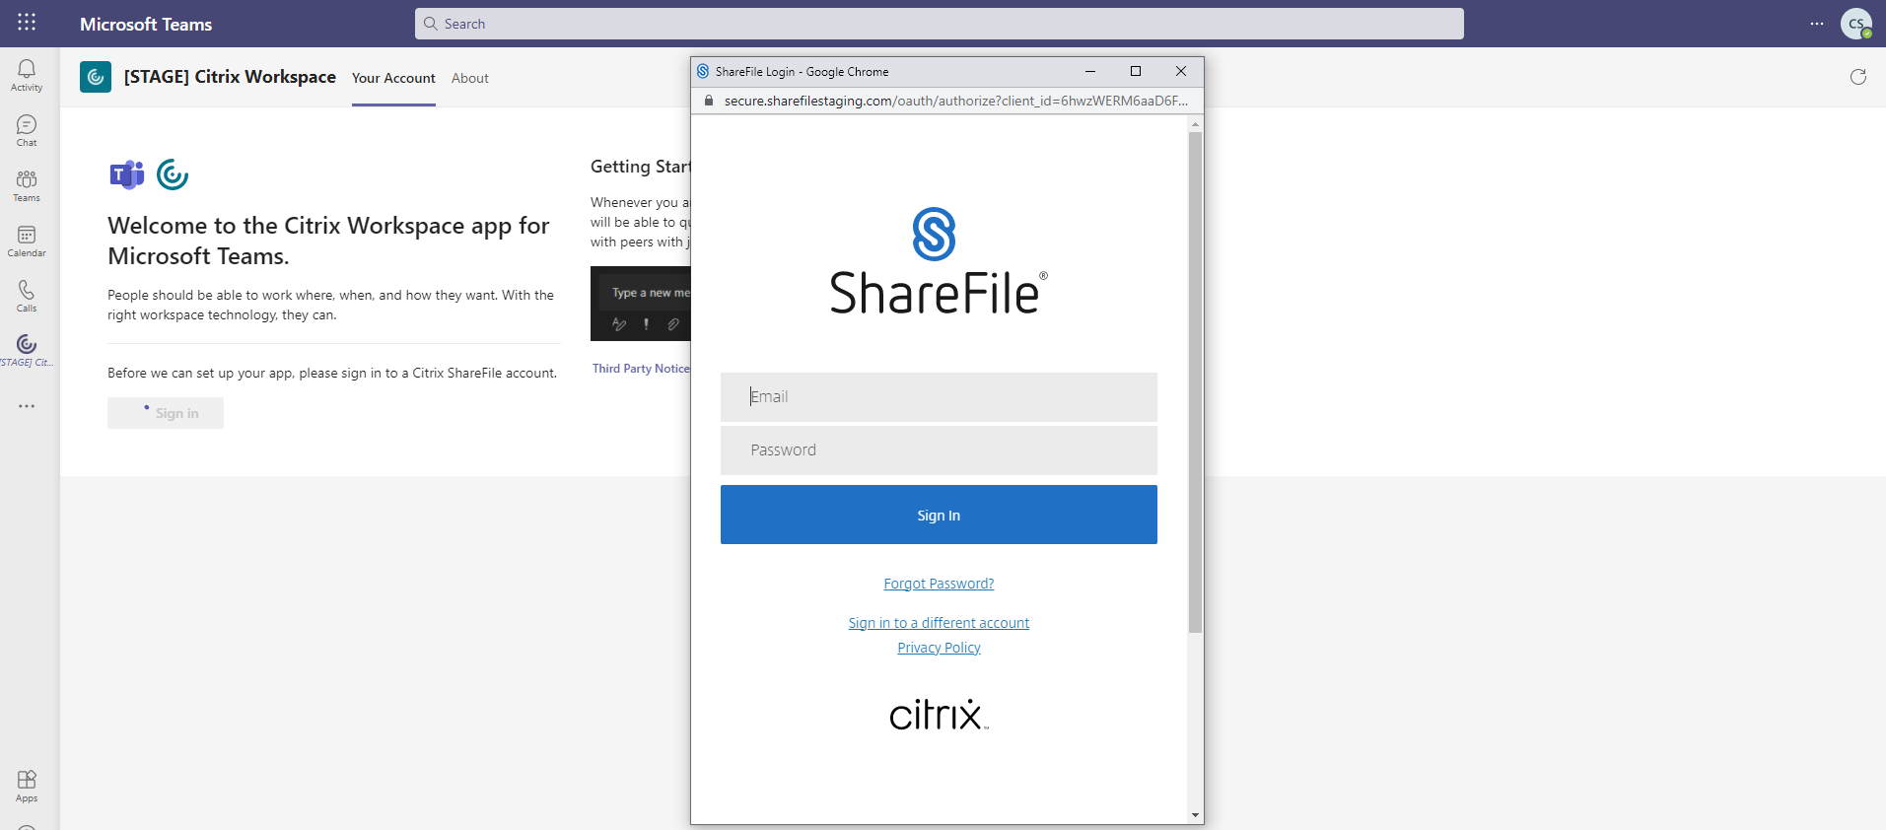The image size is (1886, 830).
Task: Maximize the ShareFile Login Chrome window
Action: [x=1136, y=71]
